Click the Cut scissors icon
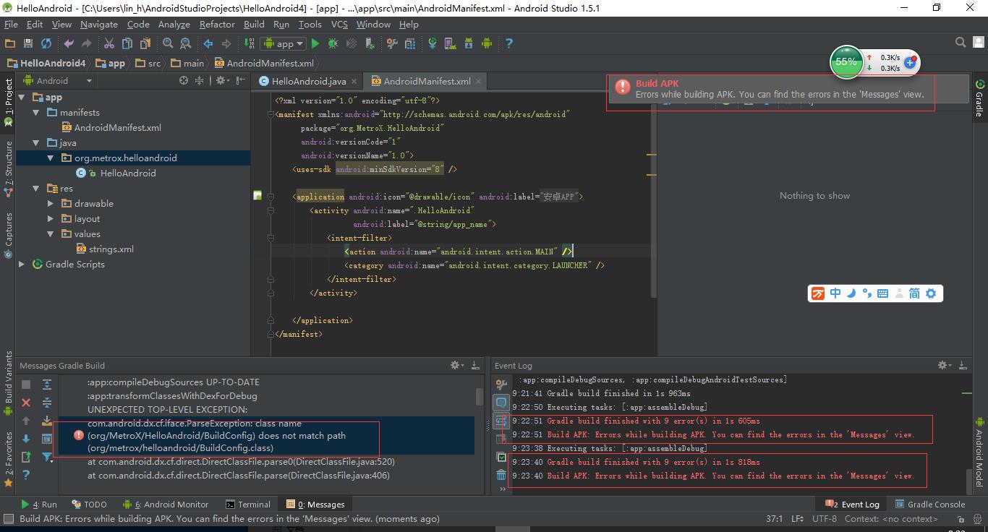Viewport: 988px width, 532px height. [x=109, y=43]
